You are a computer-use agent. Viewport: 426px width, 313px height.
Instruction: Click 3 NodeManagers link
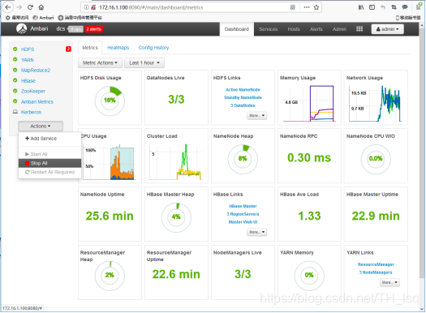pyautogui.click(x=376, y=272)
